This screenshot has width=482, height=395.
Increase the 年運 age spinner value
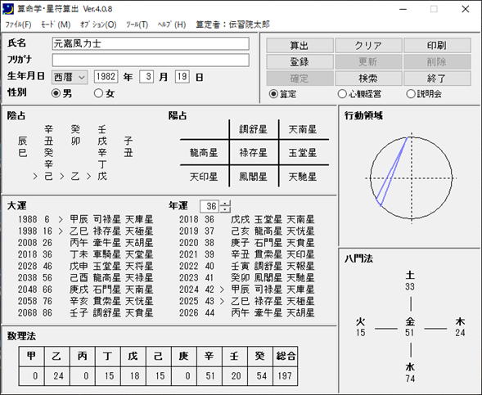tap(225, 203)
